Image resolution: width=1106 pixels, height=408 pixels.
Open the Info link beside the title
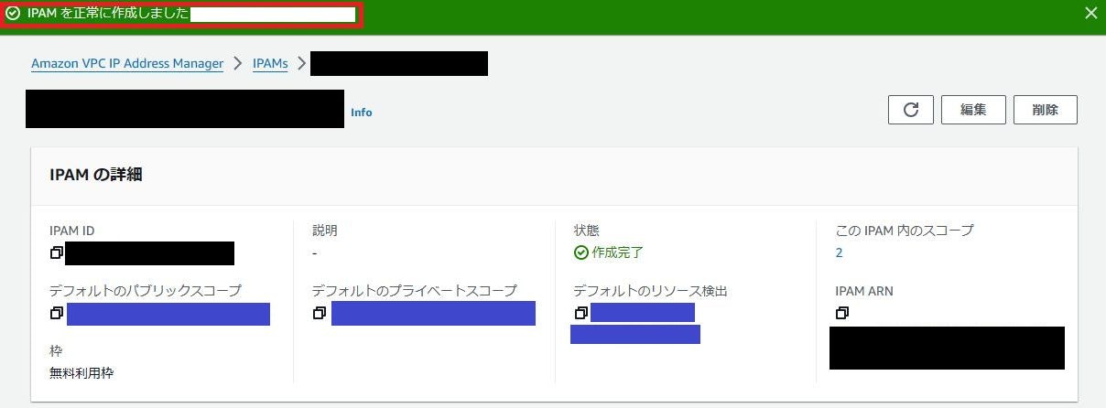(x=362, y=113)
